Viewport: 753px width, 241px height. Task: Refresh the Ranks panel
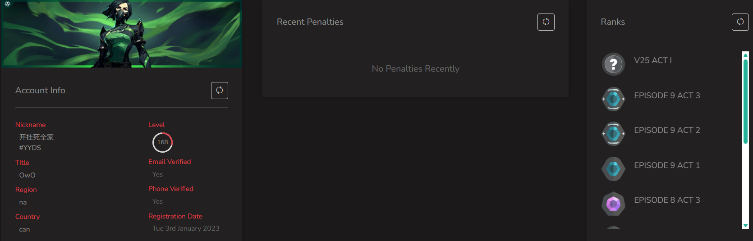click(x=740, y=22)
